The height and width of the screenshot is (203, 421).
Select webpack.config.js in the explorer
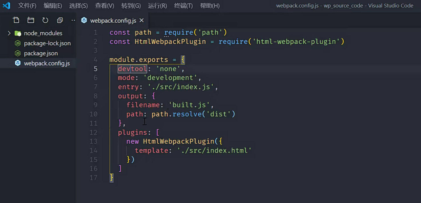[x=47, y=63]
